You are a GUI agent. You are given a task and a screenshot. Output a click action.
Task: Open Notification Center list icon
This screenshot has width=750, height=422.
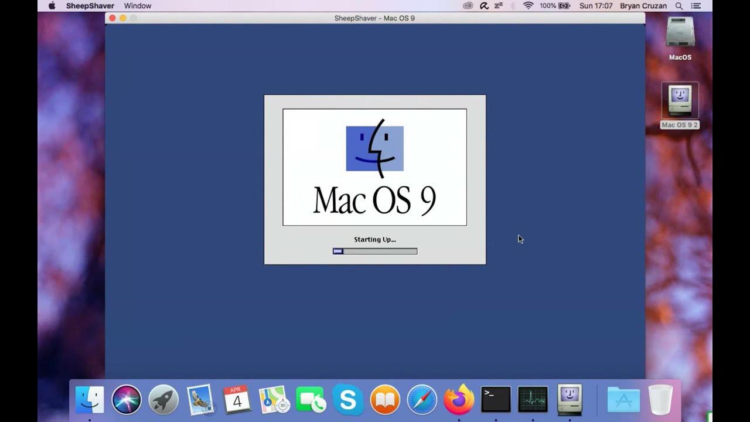point(696,6)
